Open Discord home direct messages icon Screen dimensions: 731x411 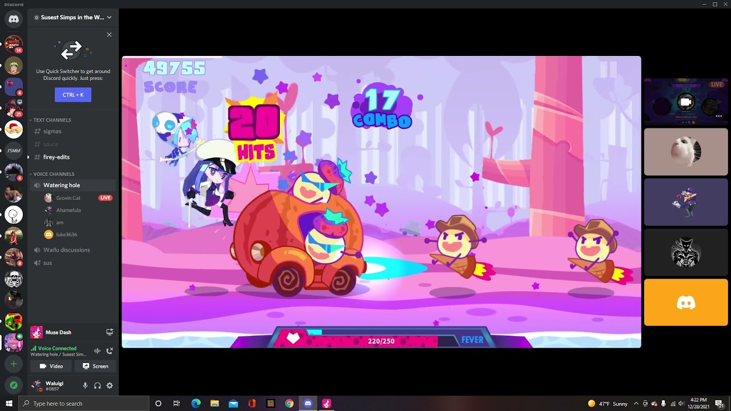[14, 19]
